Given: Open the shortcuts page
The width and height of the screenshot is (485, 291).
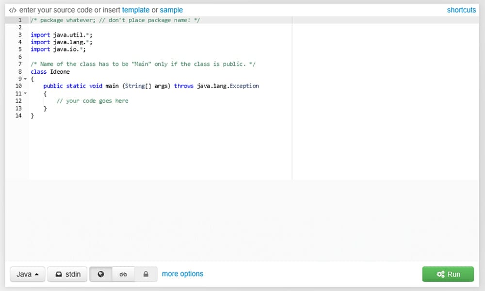Looking at the screenshot, I should [x=461, y=10].
